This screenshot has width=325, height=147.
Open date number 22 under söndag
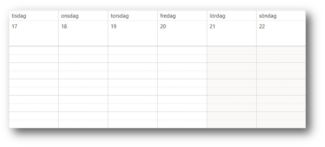point(262,27)
